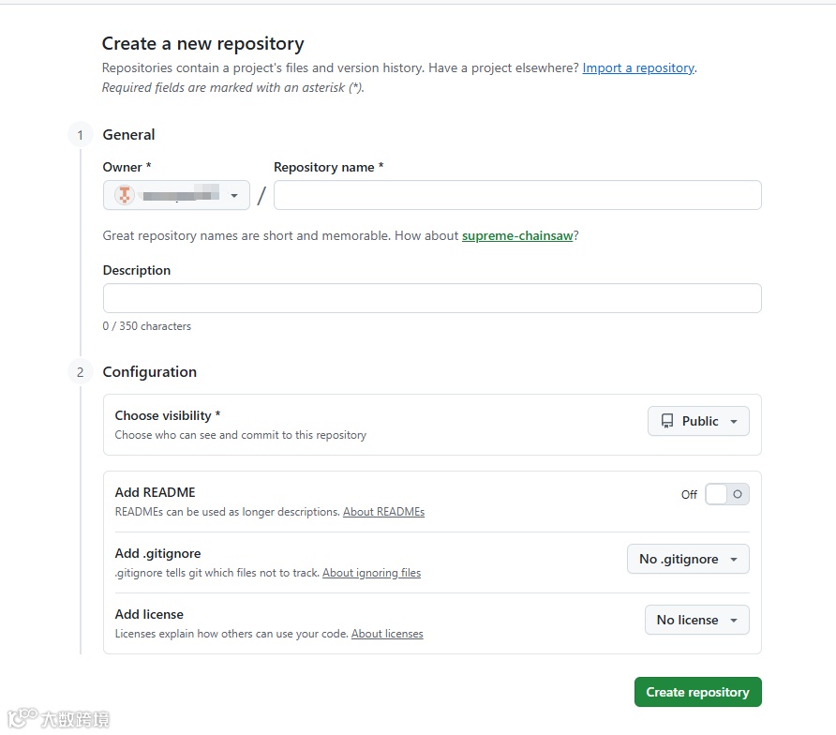Screen dimensions: 836x735
Task: Click the owner avatar icon
Action: [x=125, y=195]
